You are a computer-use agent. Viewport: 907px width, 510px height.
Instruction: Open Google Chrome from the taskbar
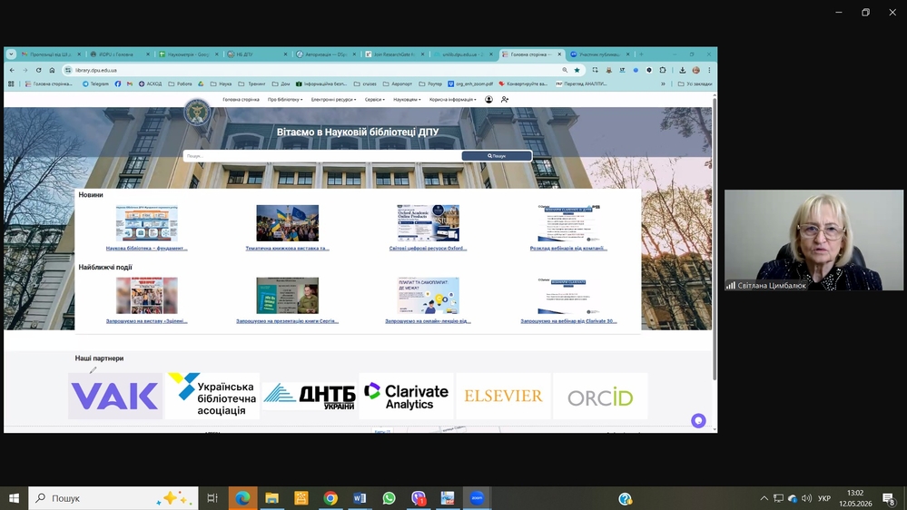(x=330, y=498)
